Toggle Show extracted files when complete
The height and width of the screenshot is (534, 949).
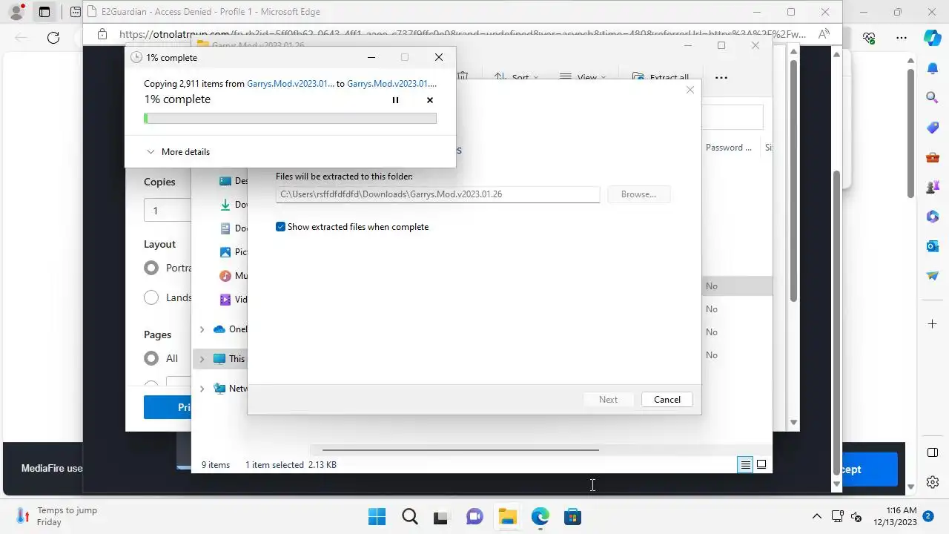pyautogui.click(x=280, y=227)
